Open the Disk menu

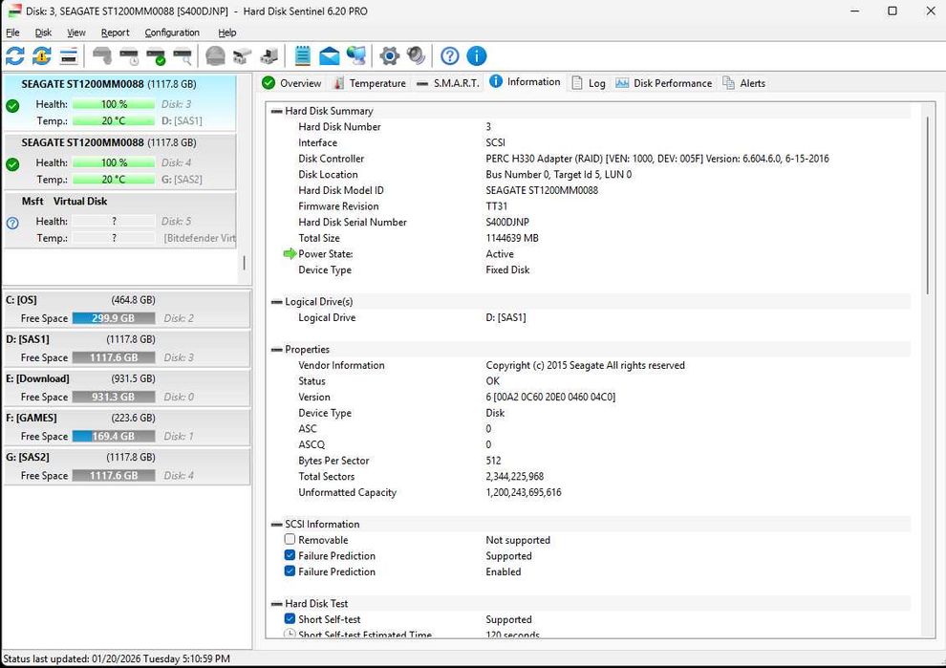pyautogui.click(x=43, y=32)
